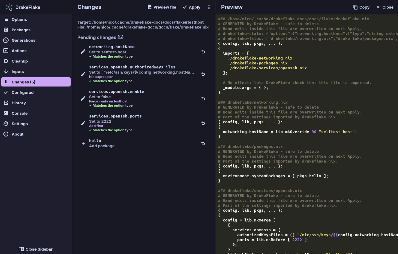Revert the services.openssh.enable change
Image resolution: width=398 pixels, height=254 pixels.
(x=203, y=98)
